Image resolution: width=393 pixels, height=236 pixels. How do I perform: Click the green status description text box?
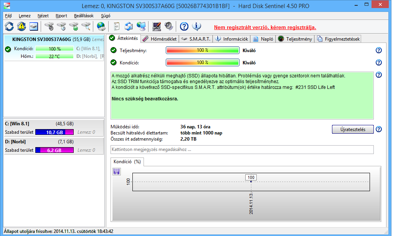pyautogui.click(x=242, y=96)
